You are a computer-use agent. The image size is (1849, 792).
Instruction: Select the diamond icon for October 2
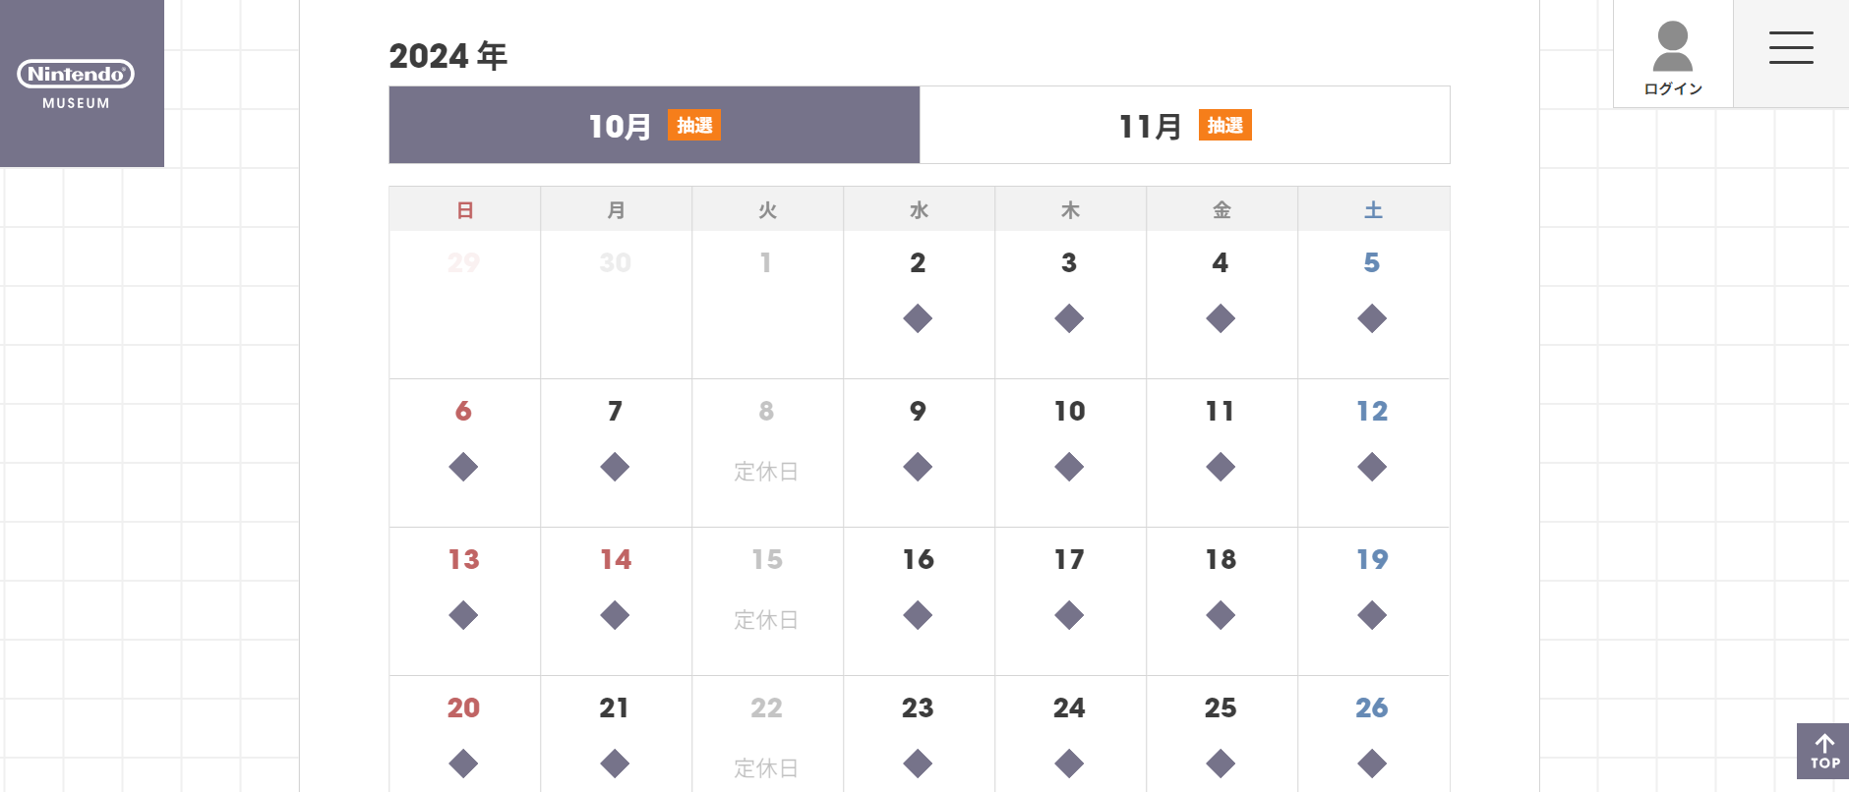point(918,318)
